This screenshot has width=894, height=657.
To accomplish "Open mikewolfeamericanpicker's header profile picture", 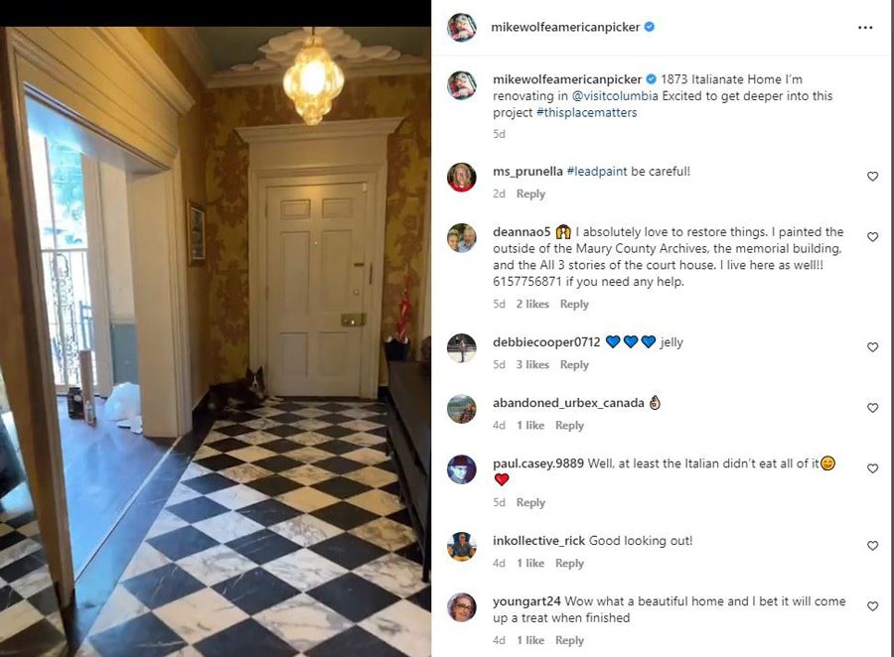I will (461, 28).
